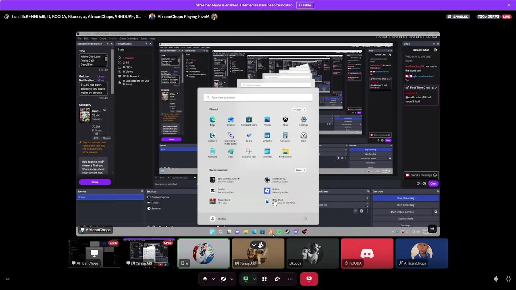This screenshot has height=290, width=516.
Task: Launch the Solitaire pinned app
Action: tap(212, 137)
